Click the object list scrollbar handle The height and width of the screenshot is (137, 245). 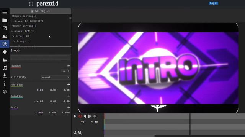pyautogui.click(x=70, y=18)
